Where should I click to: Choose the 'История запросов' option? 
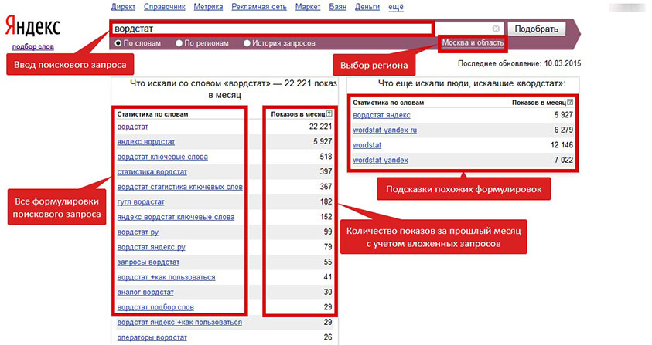(x=247, y=43)
